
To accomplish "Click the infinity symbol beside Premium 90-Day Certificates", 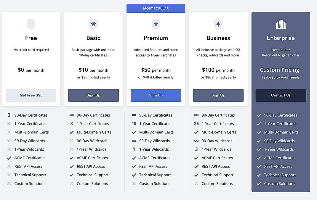I will point(134,115).
